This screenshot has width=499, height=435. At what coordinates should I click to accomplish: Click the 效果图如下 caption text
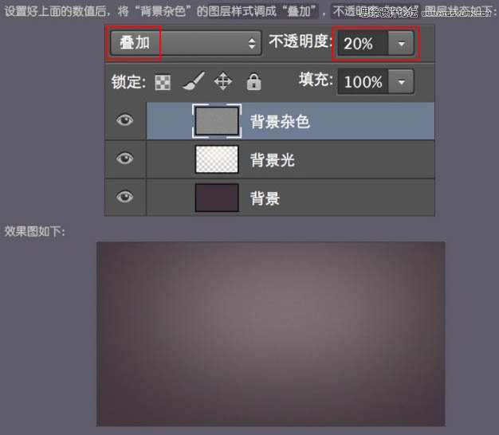[35, 232]
